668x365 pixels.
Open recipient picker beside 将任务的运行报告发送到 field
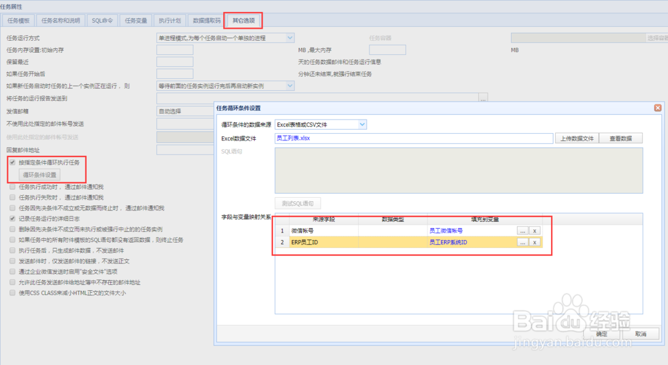point(483,98)
